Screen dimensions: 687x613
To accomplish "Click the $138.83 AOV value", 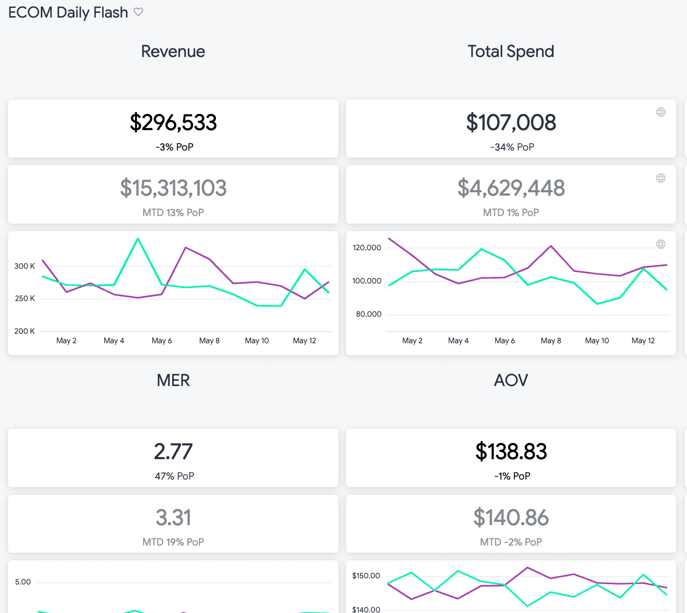I will pyautogui.click(x=511, y=452).
